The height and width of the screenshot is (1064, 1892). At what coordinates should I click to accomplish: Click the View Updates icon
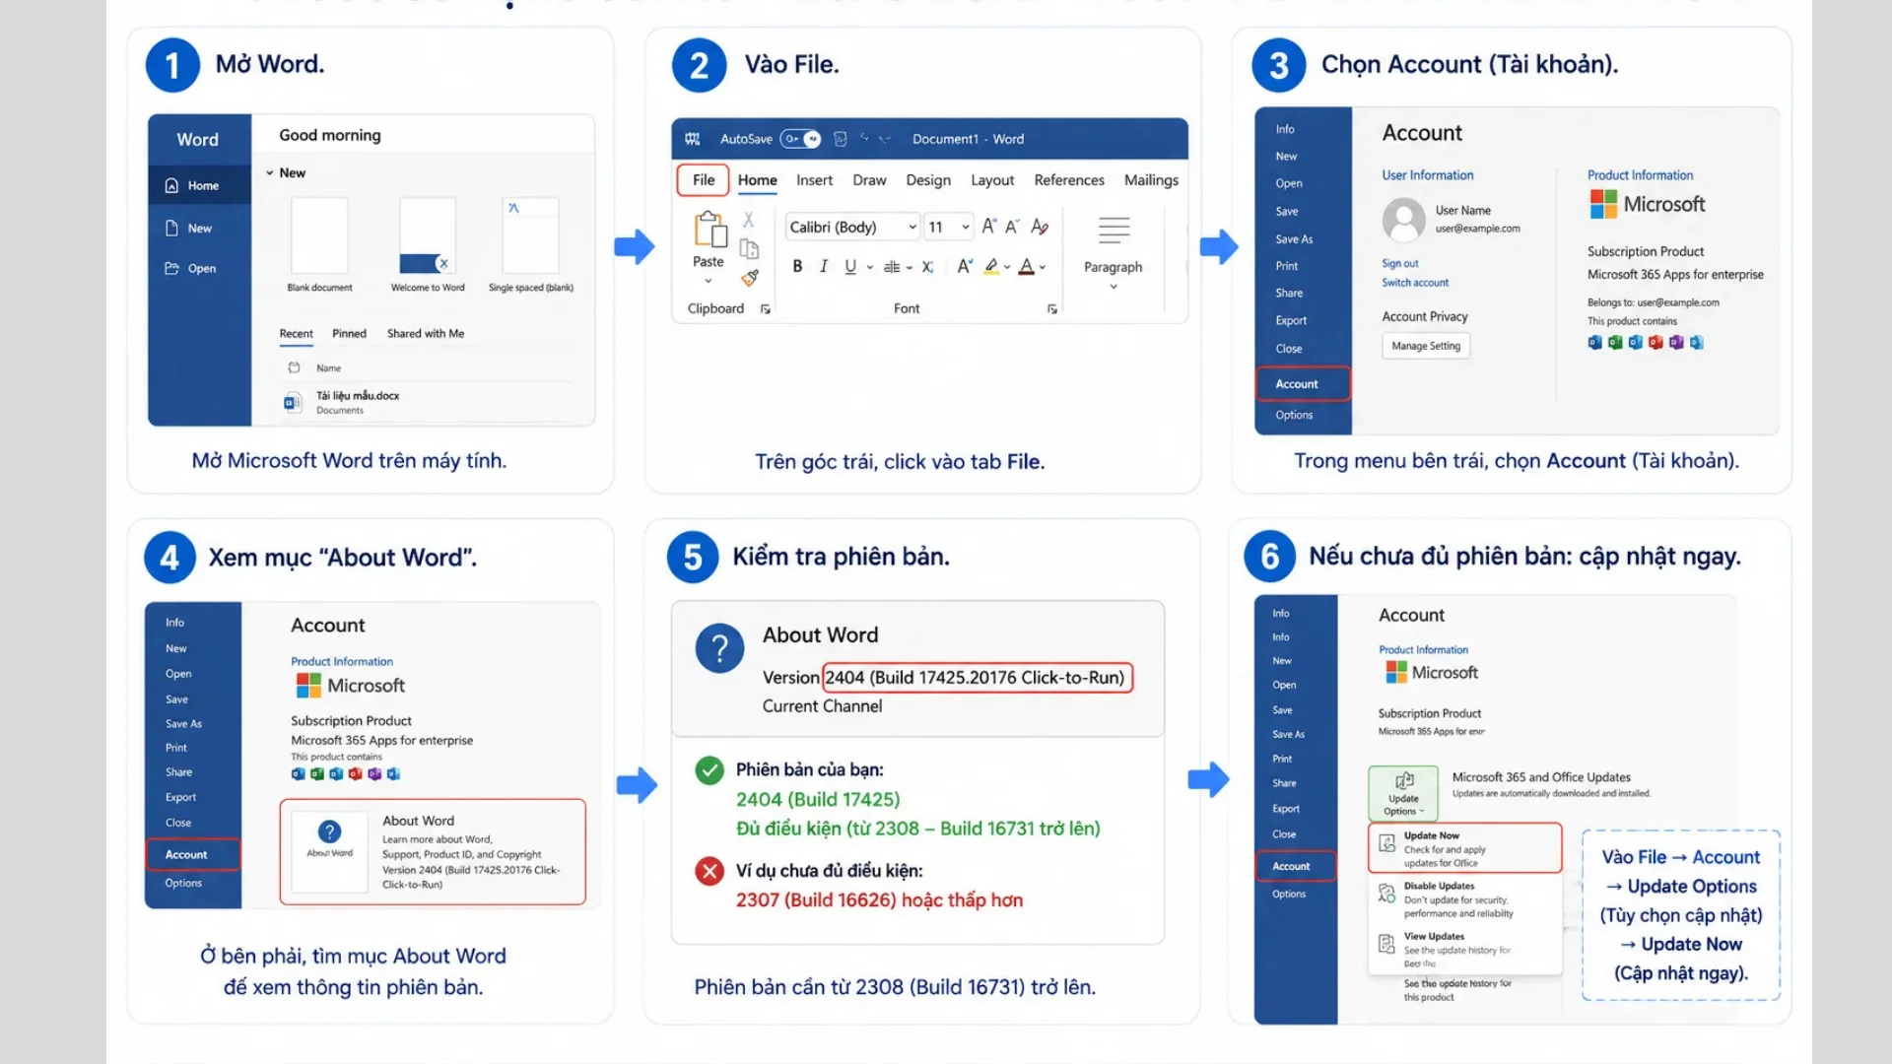(1386, 944)
